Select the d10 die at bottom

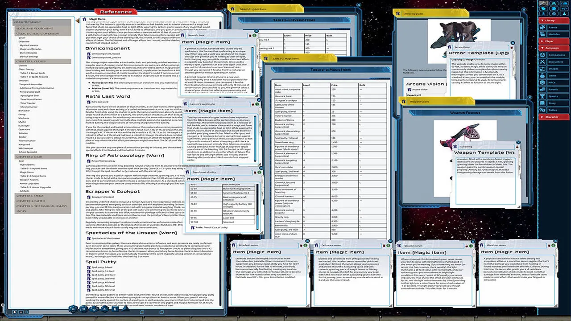tap(94, 309)
